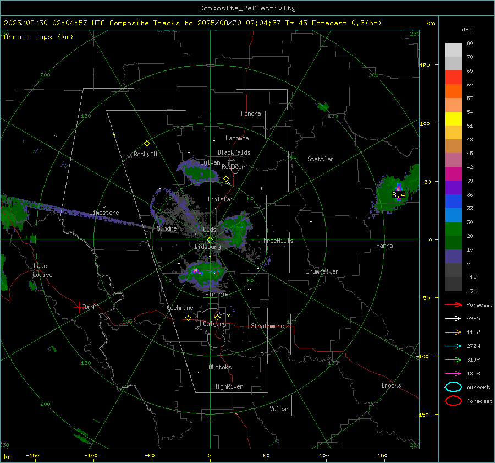Click the RockyMH label
This screenshot has width=495, height=463.
145,154
